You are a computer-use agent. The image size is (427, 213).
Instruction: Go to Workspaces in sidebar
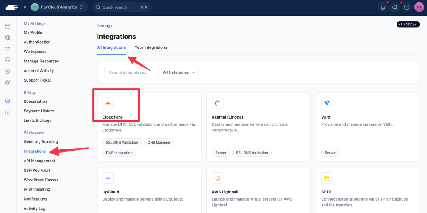pyautogui.click(x=35, y=52)
